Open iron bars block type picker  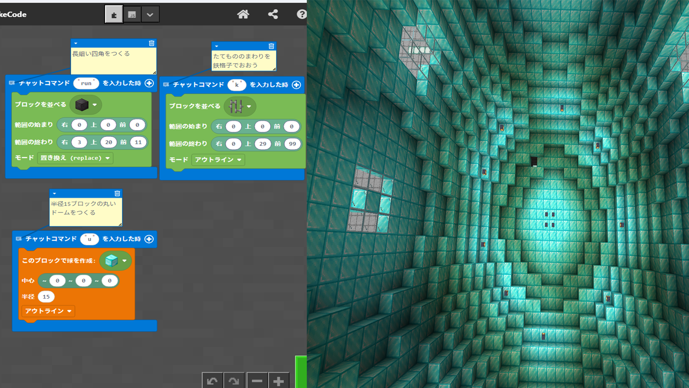click(x=240, y=106)
